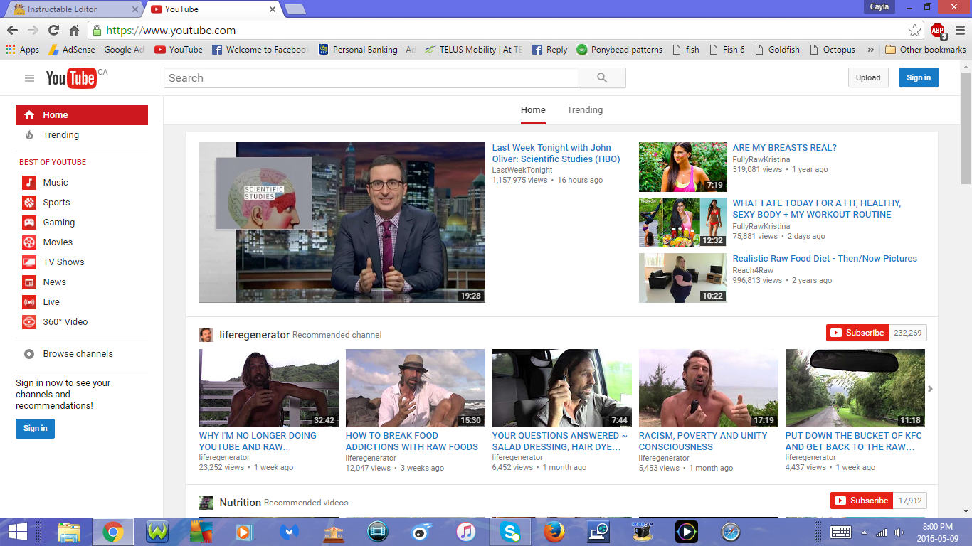The image size is (972, 546).
Task: Click the browser home icon
Action: [74, 31]
